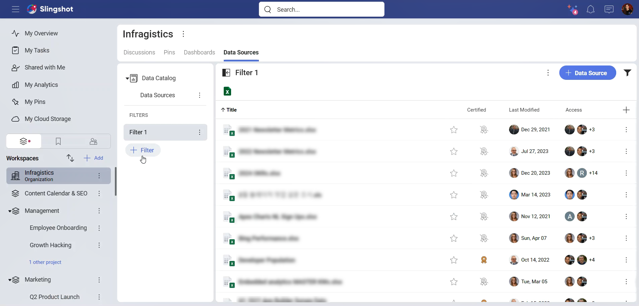This screenshot has width=639, height=306.
Task: Open options for Marketing workspace
Action: [x=99, y=280]
